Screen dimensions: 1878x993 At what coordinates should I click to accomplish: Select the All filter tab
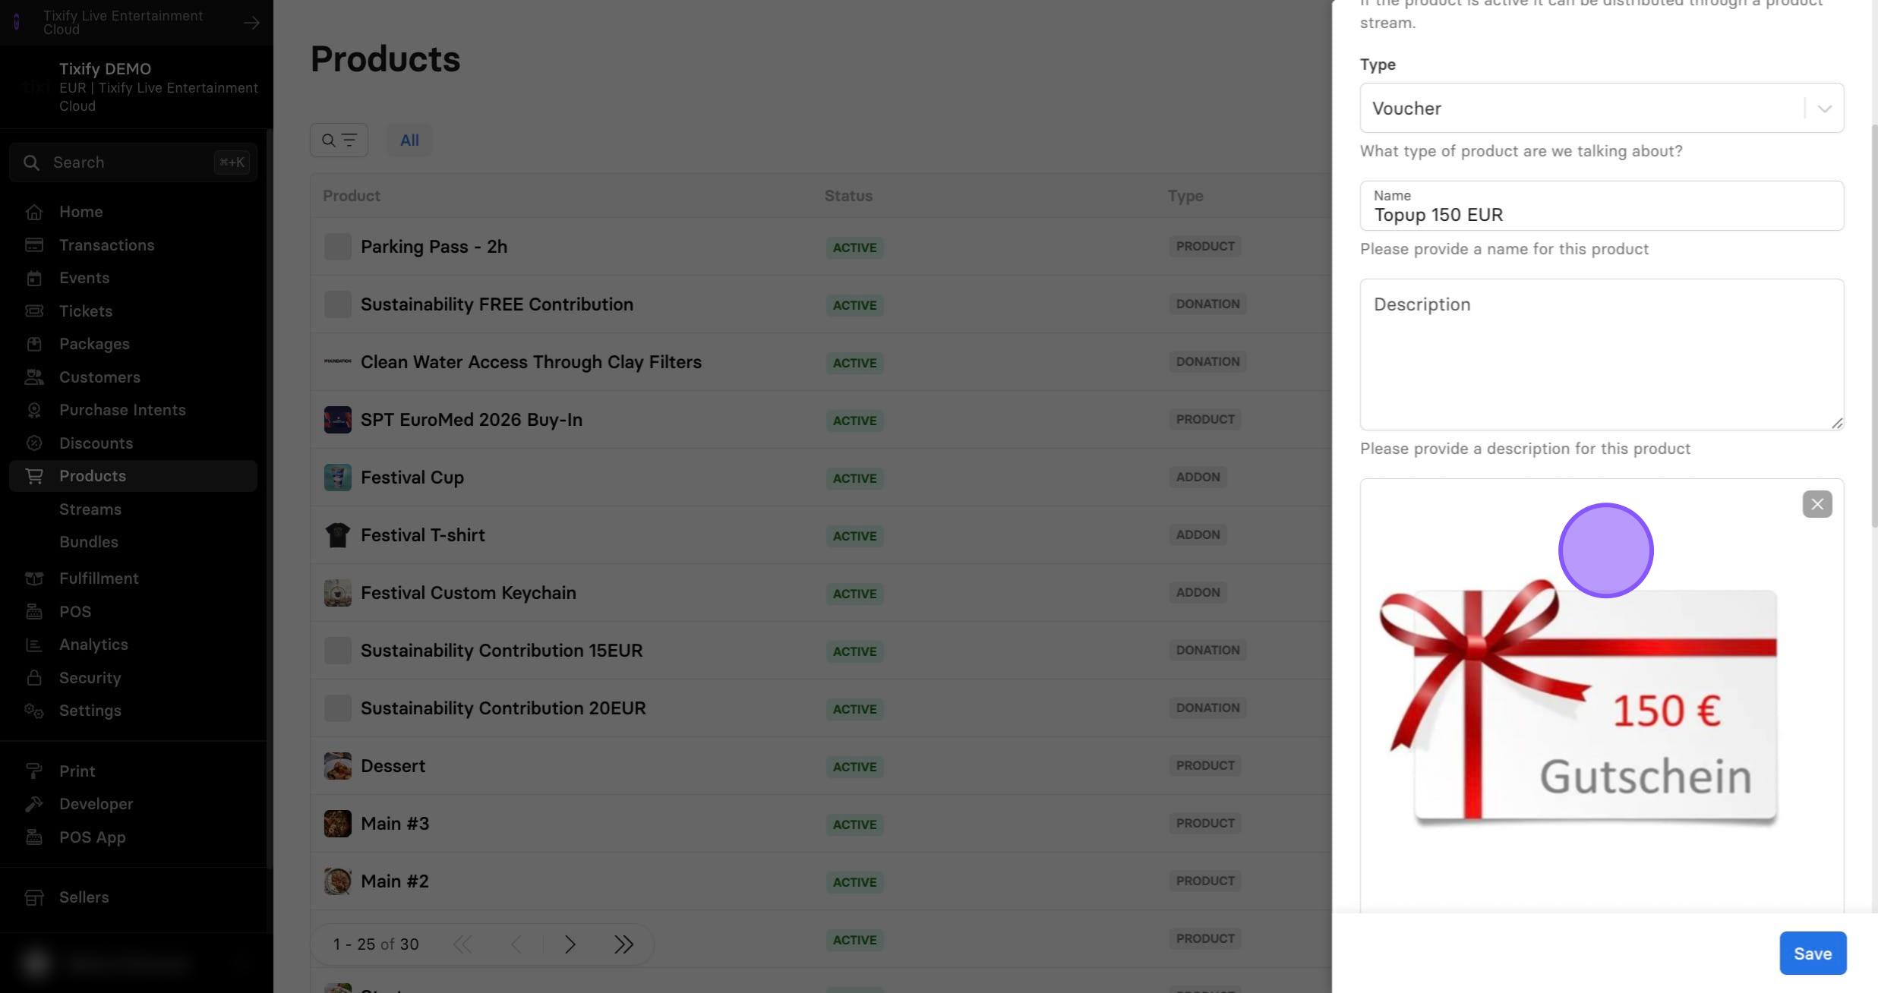(x=409, y=140)
